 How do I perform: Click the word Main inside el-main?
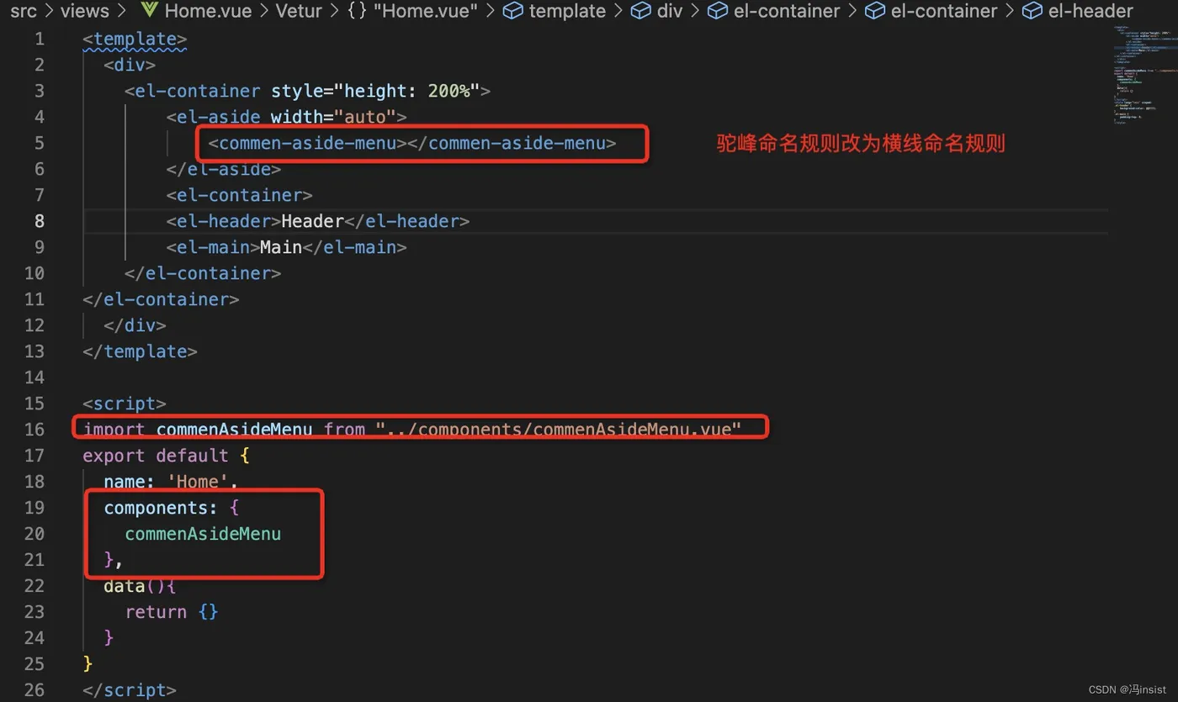281,247
